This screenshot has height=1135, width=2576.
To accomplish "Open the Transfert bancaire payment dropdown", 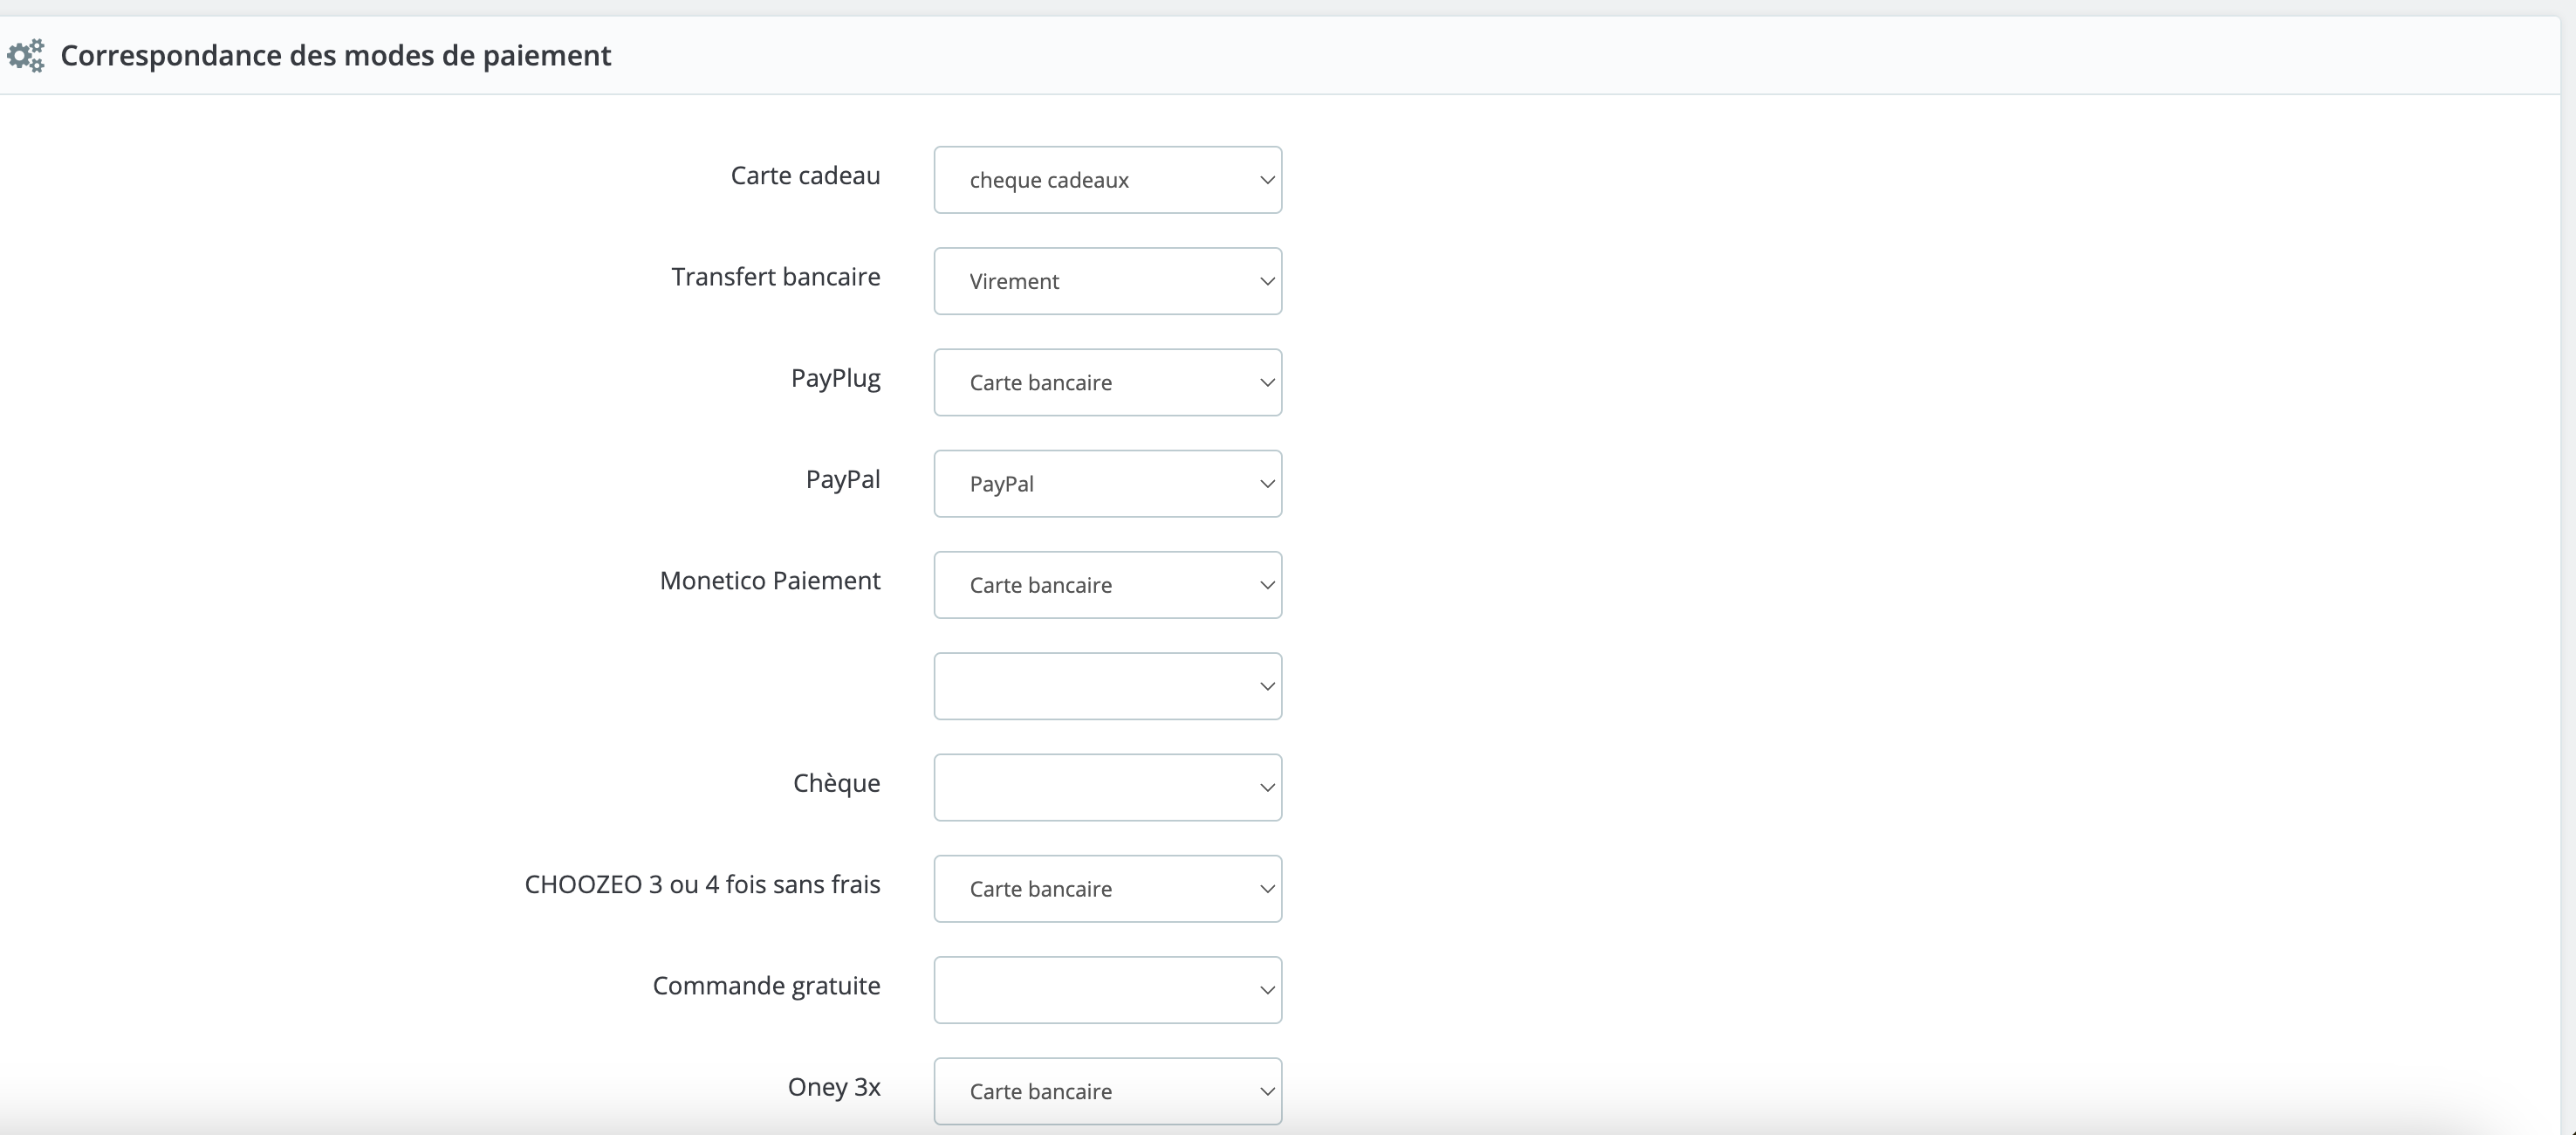I will coord(1107,281).
